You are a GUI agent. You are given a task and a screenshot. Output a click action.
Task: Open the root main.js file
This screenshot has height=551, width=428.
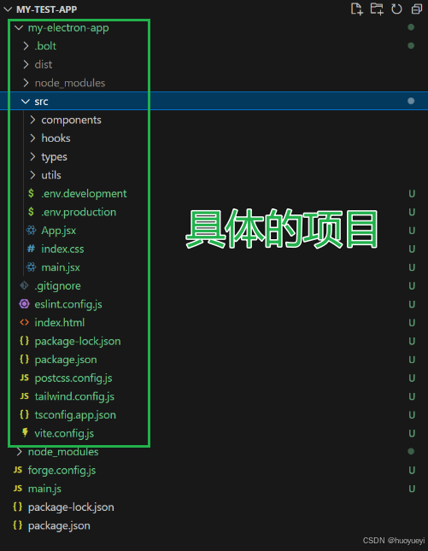pos(44,489)
